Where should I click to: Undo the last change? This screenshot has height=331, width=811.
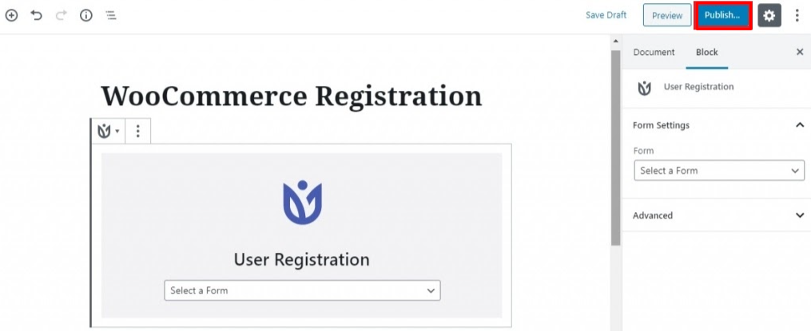[36, 15]
